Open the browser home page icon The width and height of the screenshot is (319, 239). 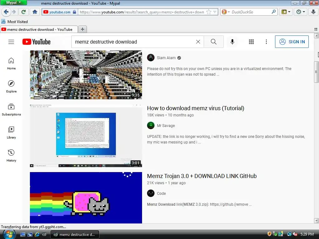pyautogui.click(x=35, y=12)
